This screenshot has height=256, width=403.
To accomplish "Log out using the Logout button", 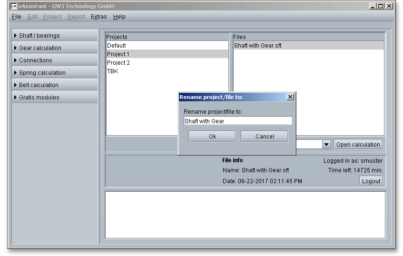I will click(x=371, y=181).
